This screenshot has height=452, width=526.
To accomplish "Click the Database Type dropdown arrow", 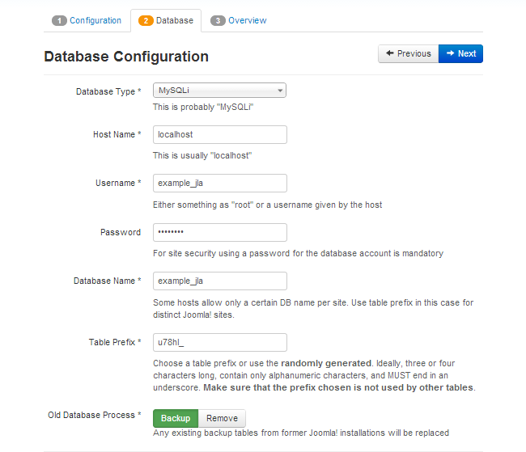I will click(x=279, y=91).
